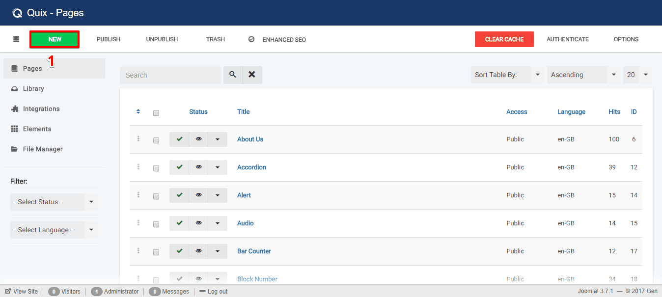Click the red Clear Cache button
Screen dimensions: 662x297
pos(504,39)
